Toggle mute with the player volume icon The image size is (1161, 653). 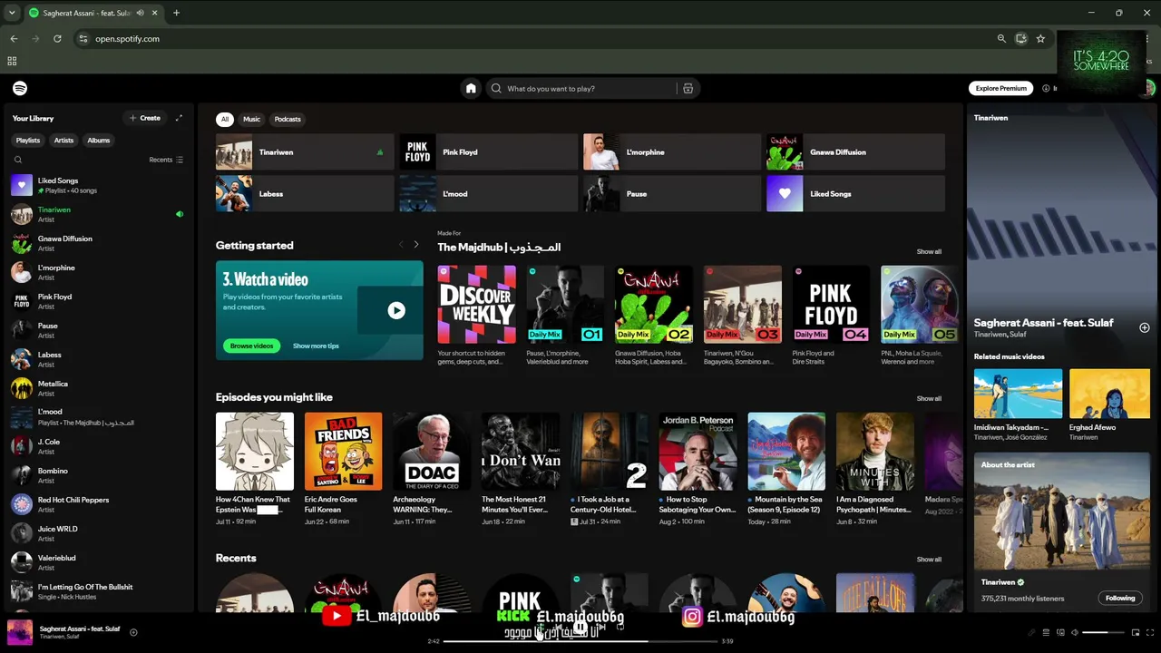pyautogui.click(x=1075, y=632)
